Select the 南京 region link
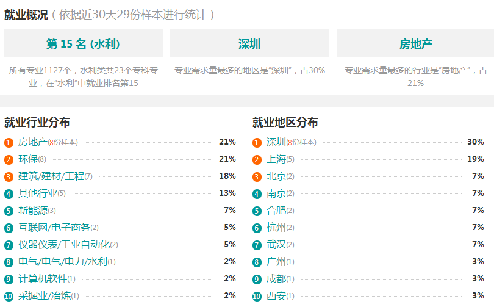Screen dimensions: 494x307 click(276, 193)
